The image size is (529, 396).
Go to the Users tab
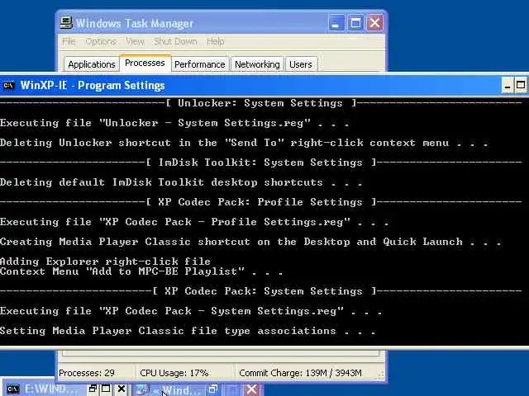[x=301, y=64]
